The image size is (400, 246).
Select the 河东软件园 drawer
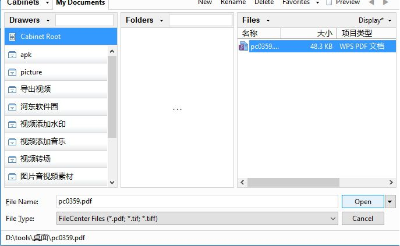point(56,107)
